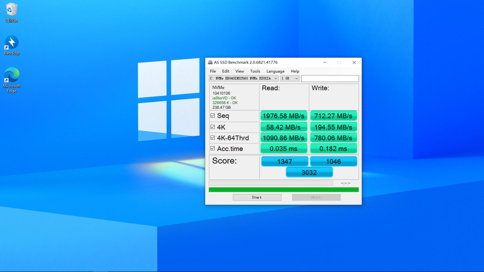Expand the drive selection dropdown
Image resolution: width=484 pixels, height=272 pixels.
tap(276, 78)
